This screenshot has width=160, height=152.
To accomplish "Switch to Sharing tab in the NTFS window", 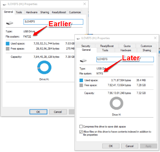I will click(147, 50).
